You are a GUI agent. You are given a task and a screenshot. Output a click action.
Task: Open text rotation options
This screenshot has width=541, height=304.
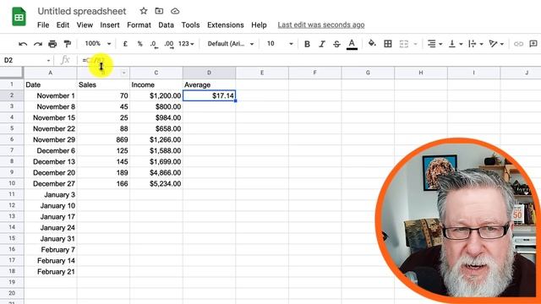(496, 44)
